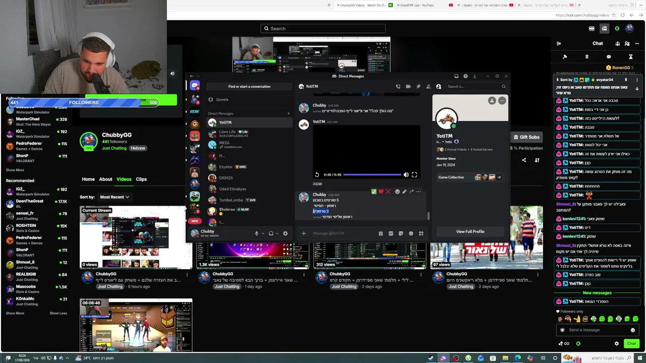
Task: Open Discord user settings gear
Action: click(x=285, y=233)
